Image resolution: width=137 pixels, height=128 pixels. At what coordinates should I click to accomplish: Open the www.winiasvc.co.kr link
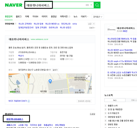pos(39,39)
